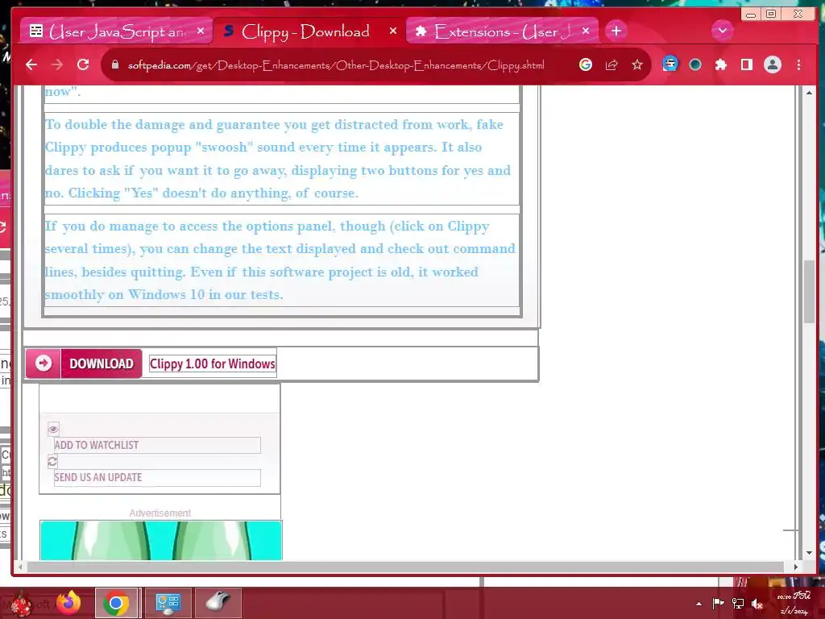Click the Advertisement label

(160, 513)
